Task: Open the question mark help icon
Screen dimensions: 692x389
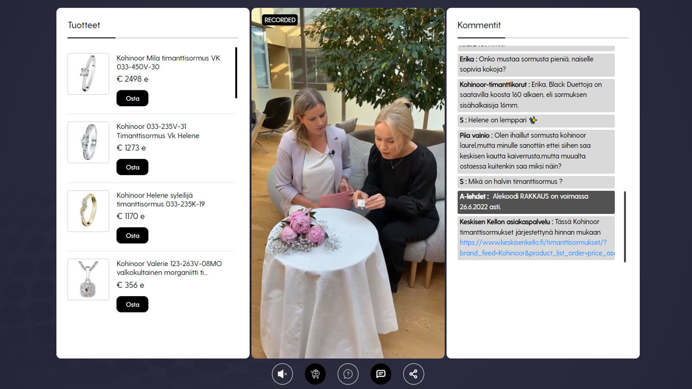Action: (x=348, y=374)
